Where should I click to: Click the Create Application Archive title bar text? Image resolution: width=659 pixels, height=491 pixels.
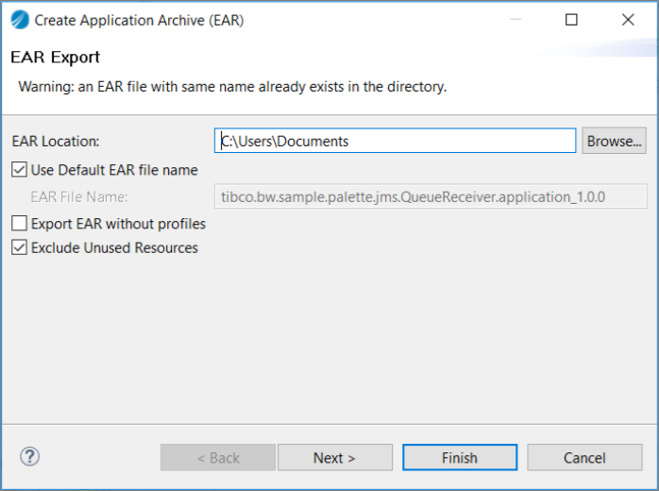[139, 20]
